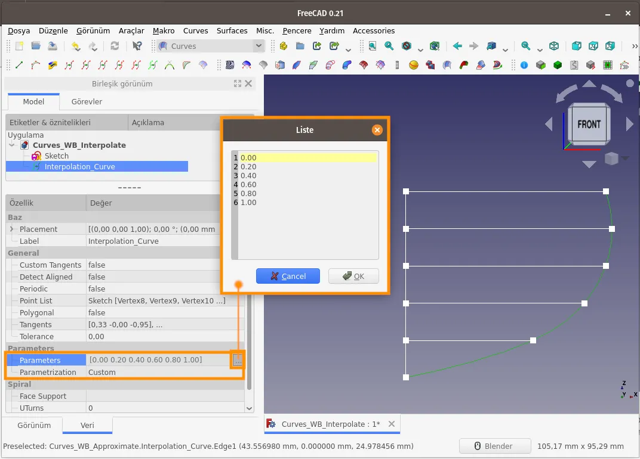Expand the Placement property row
This screenshot has height=459, width=640.
click(12, 229)
